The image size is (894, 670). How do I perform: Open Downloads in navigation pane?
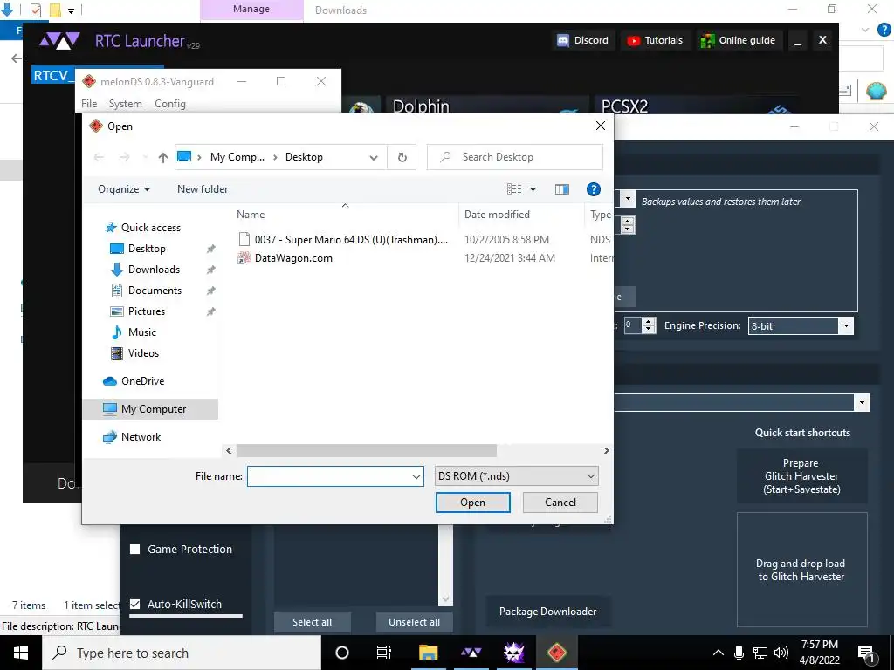(x=154, y=270)
